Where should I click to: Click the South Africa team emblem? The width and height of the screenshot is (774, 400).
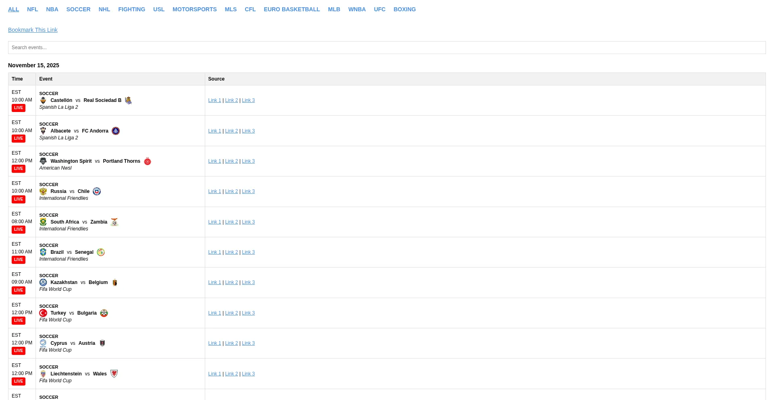pyautogui.click(x=43, y=222)
